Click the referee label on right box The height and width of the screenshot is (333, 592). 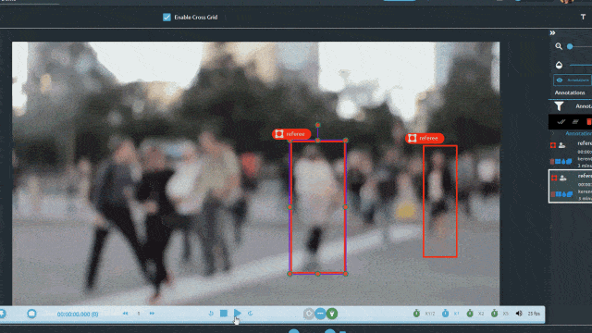pyautogui.click(x=425, y=139)
